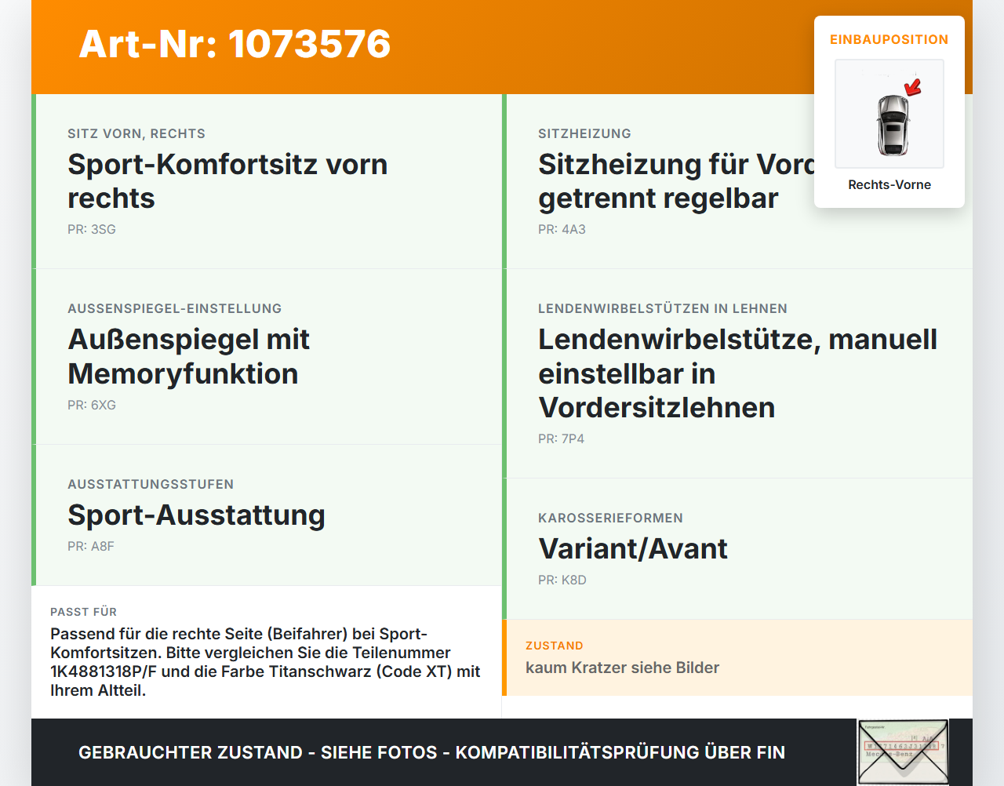
Task: Open the vehicle registration thumbnail in footer
Action: pos(903,751)
